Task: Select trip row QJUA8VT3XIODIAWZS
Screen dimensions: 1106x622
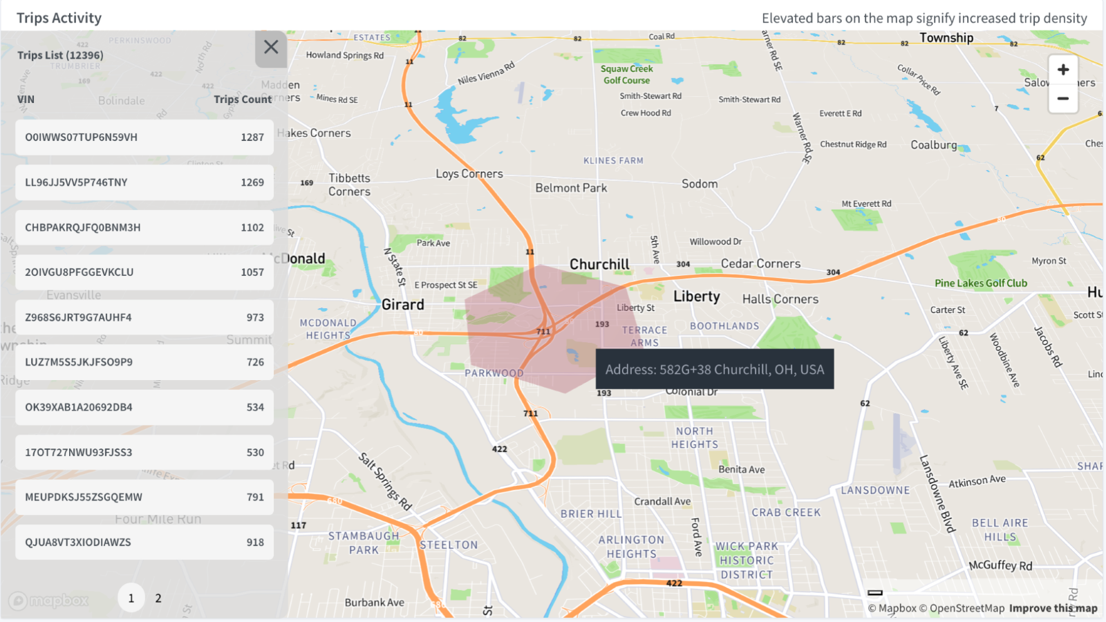Action: point(144,543)
